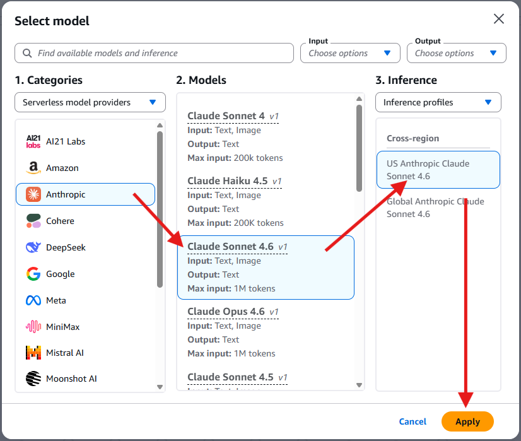Click the Anthropic starburst logo icon
This screenshot has width=521, height=441.
[33, 194]
